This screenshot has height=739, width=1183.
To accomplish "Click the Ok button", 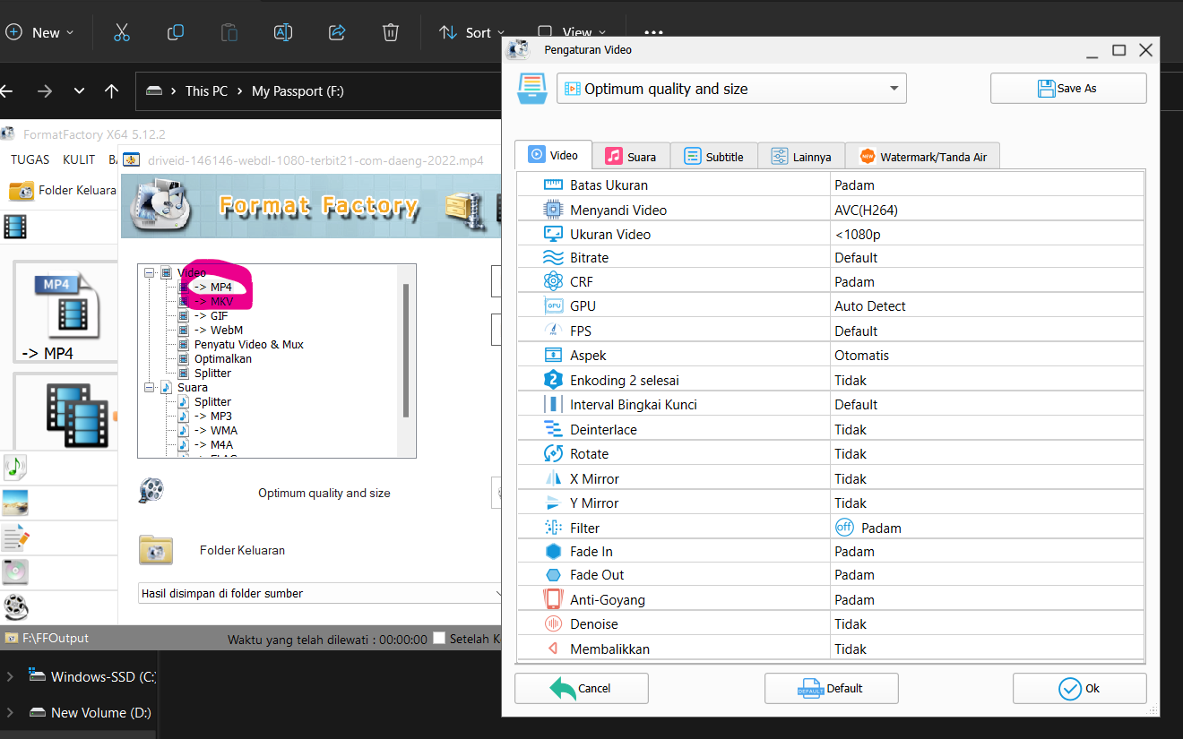I will 1079,688.
